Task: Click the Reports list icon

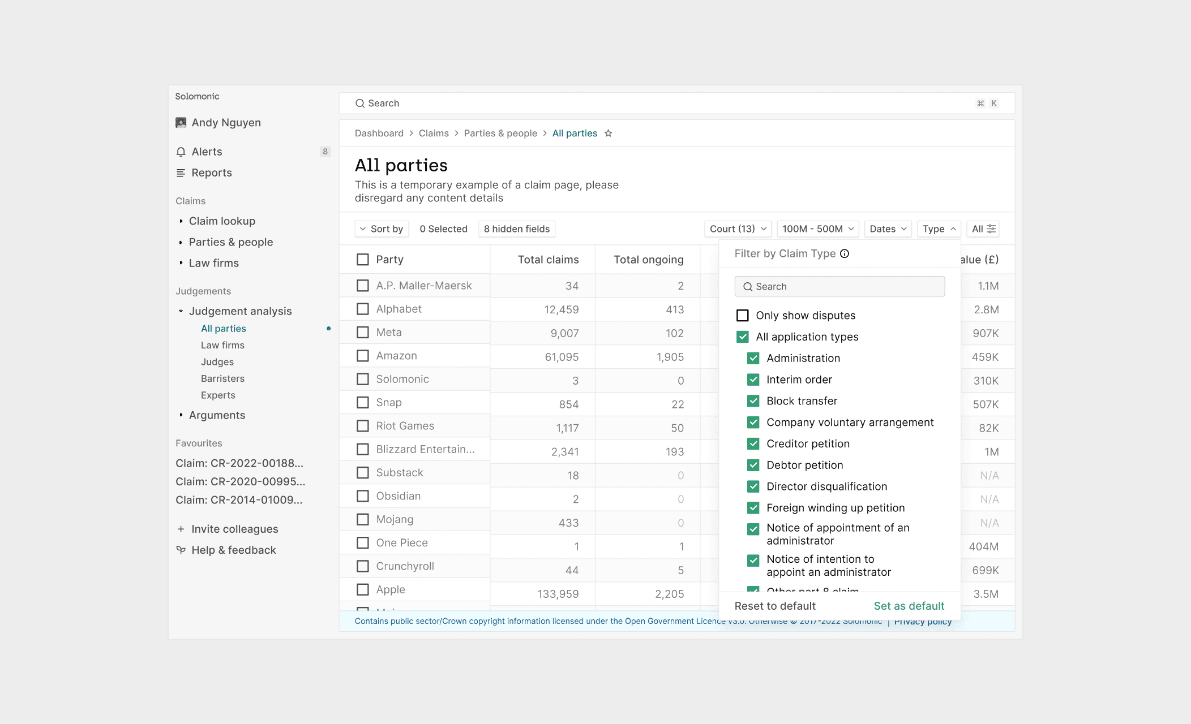Action: [x=181, y=173]
